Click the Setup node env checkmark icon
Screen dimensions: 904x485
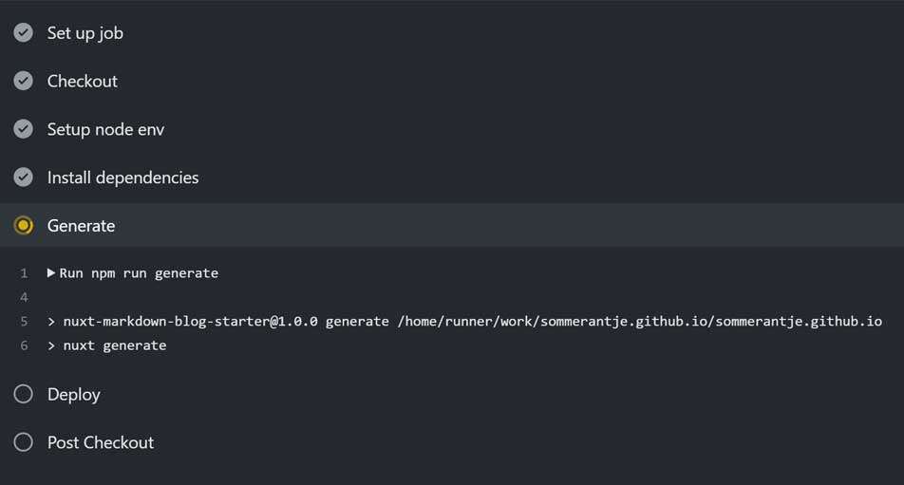pyautogui.click(x=24, y=129)
